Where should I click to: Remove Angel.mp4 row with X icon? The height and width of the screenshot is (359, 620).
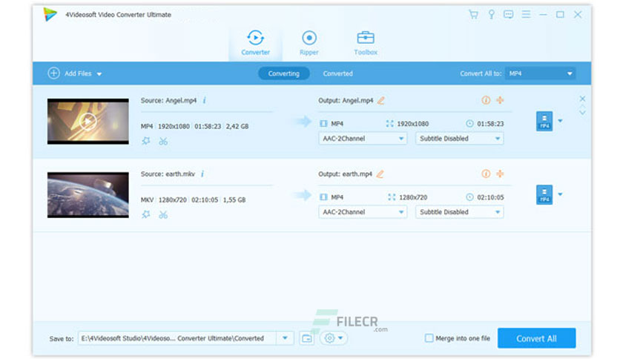tap(582, 99)
